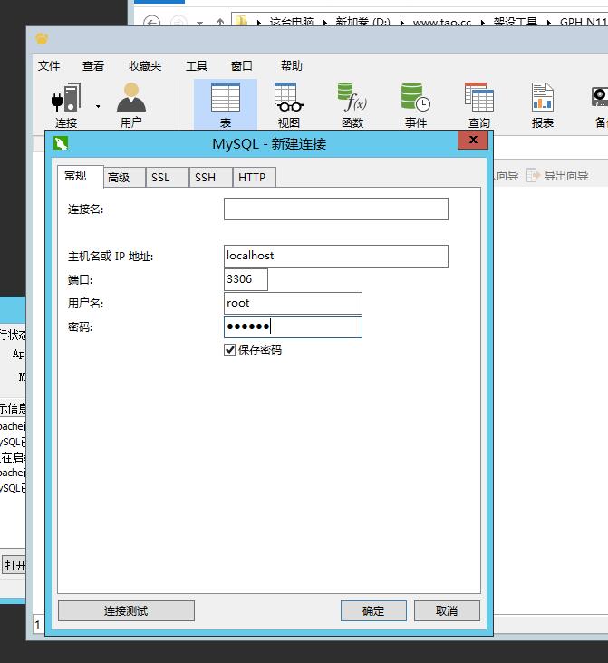Confirm with the OK (确定) button
608x663 pixels.
pos(373,611)
